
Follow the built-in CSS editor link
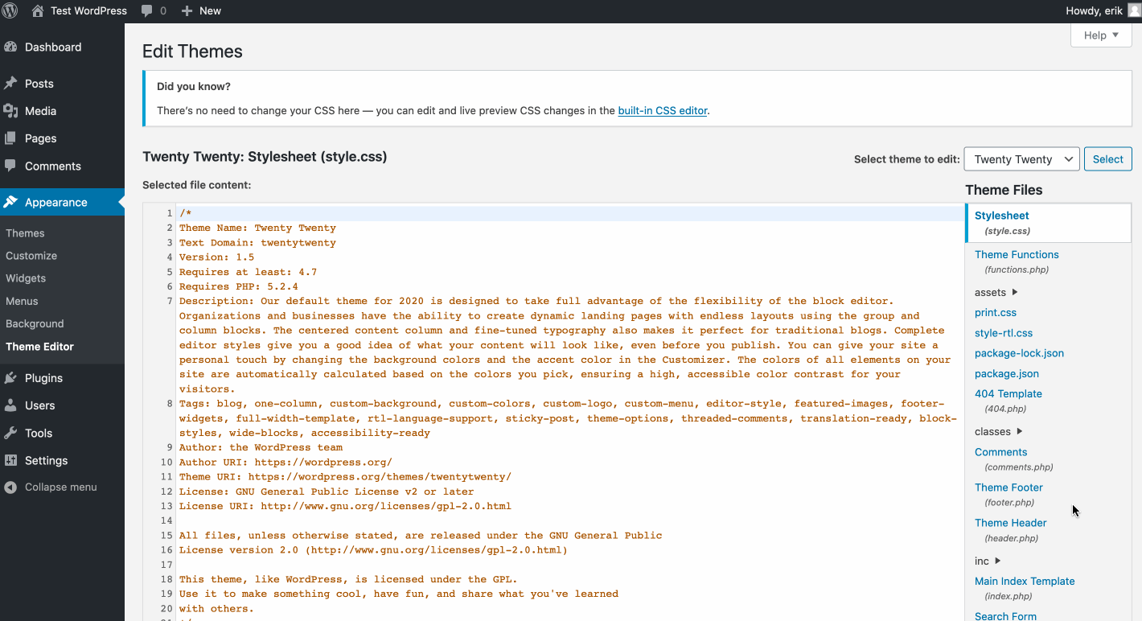click(x=662, y=111)
